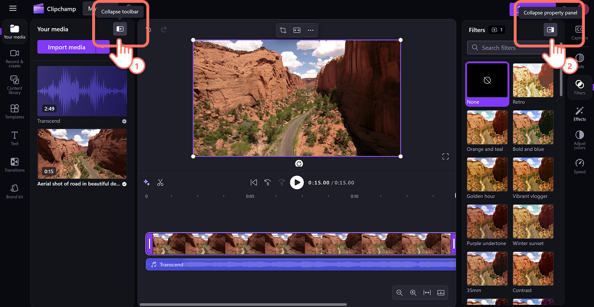
Task: Select the Transcend audio clip on timeline
Action: pyautogui.click(x=301, y=264)
